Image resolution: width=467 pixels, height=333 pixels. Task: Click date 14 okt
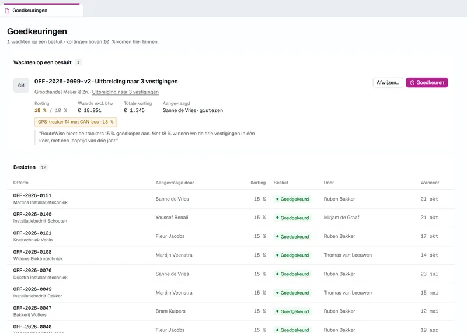pos(430,255)
